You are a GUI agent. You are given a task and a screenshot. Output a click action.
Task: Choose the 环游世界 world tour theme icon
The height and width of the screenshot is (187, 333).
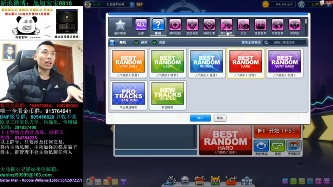click(x=278, y=27)
